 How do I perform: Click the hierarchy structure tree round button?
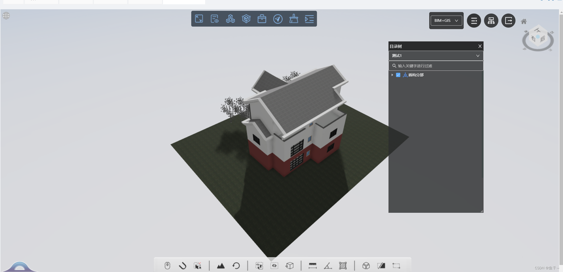point(491,21)
